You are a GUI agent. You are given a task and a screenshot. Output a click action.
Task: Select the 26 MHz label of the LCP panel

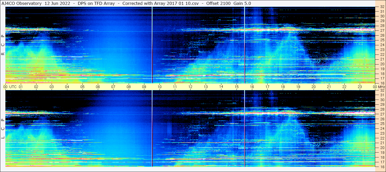pyautogui.click(x=382, y=119)
